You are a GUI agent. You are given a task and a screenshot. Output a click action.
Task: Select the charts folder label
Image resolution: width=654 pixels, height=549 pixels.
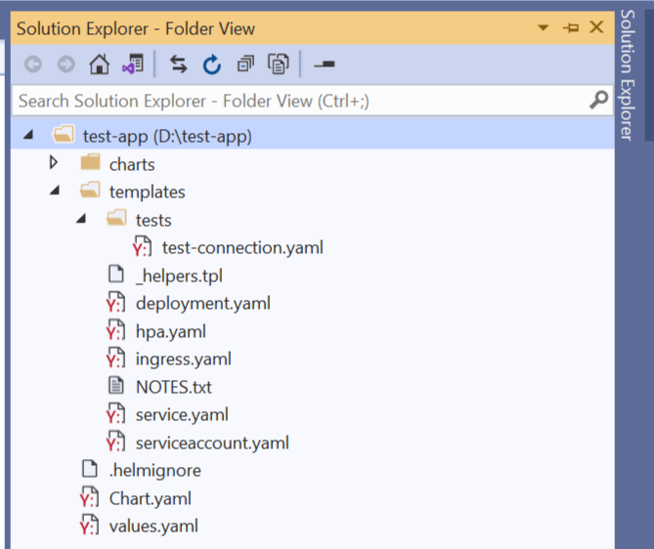(x=132, y=165)
